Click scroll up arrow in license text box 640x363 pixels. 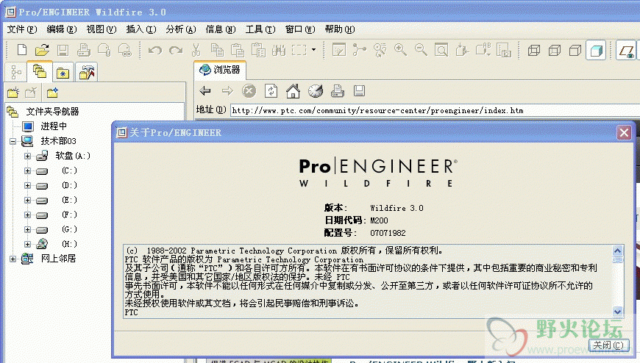pyautogui.click(x=617, y=251)
